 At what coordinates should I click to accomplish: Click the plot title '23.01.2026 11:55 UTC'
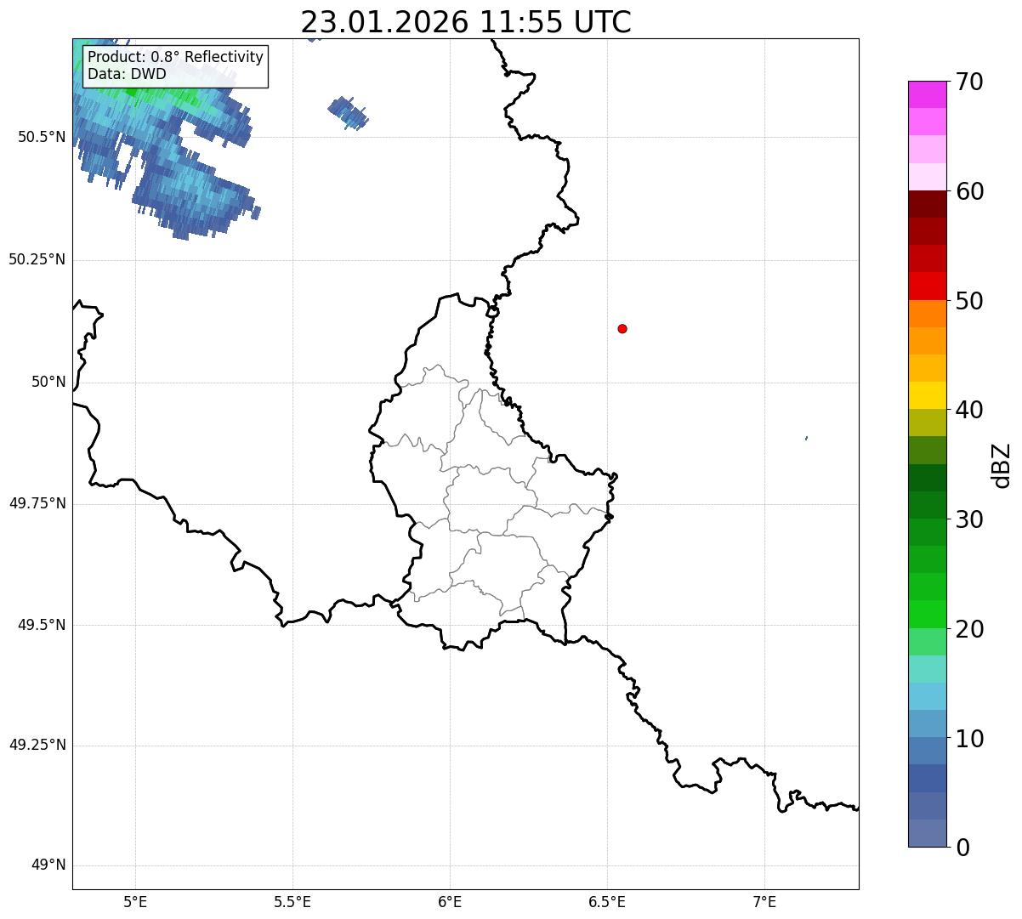466,21
